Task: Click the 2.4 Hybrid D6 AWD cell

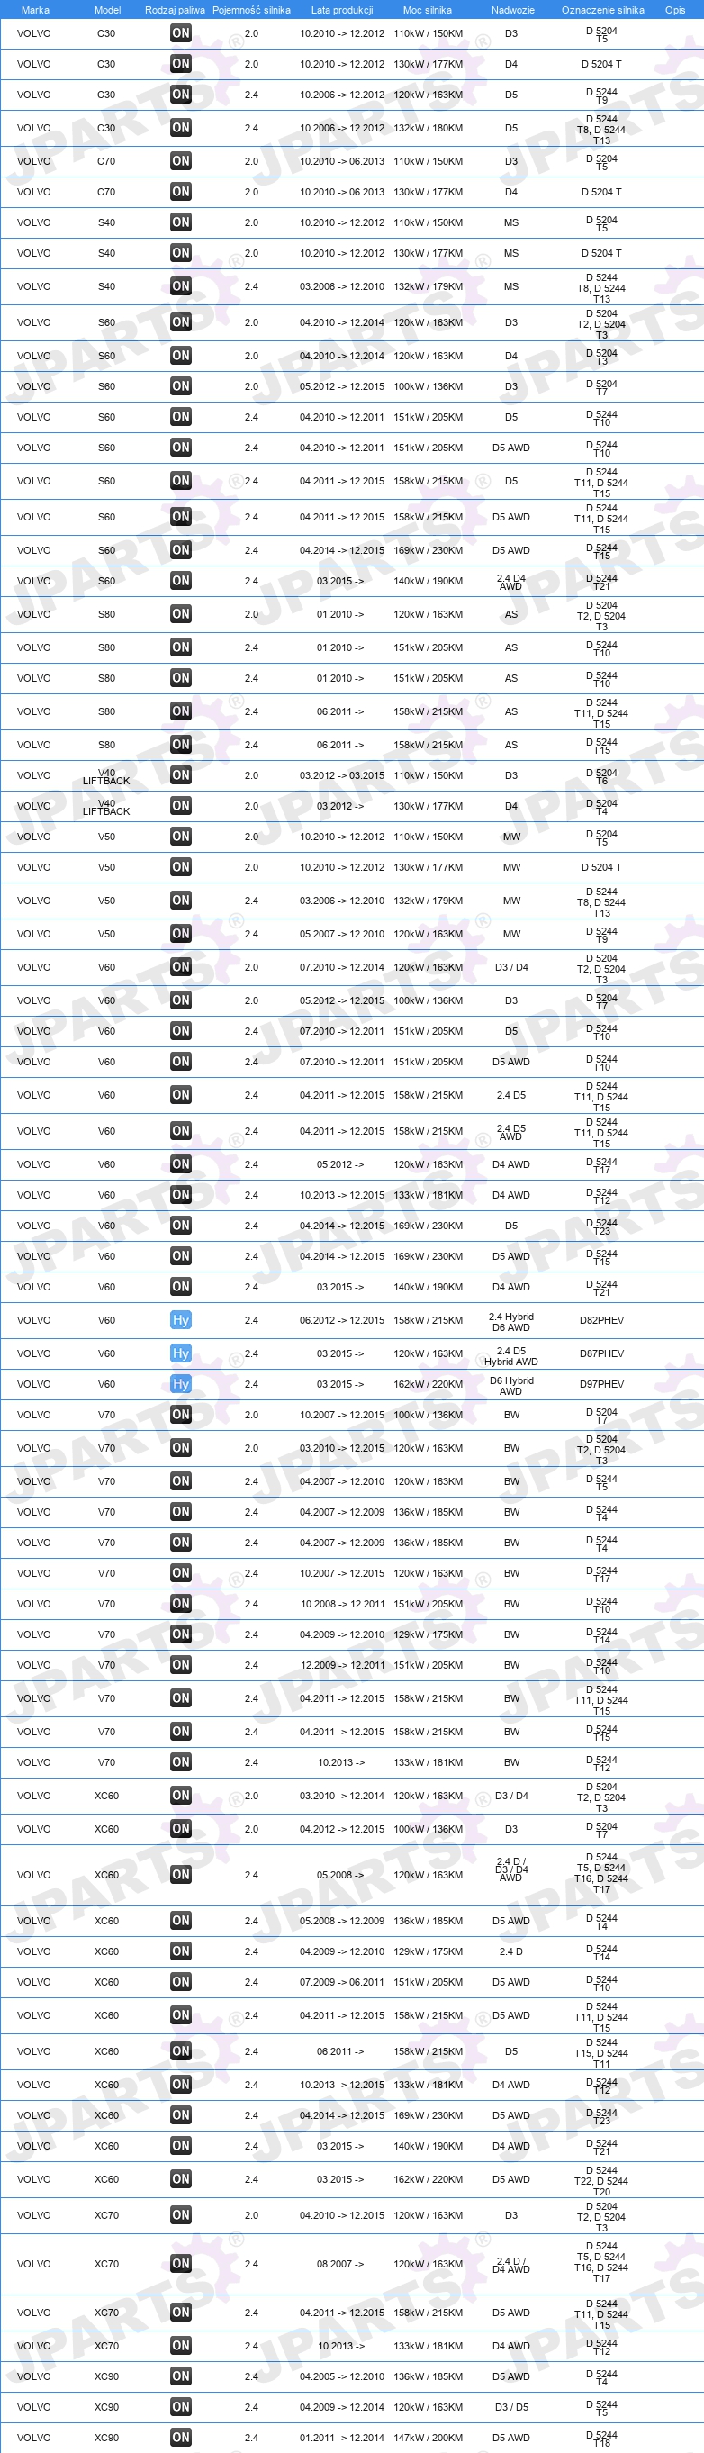Action: (x=510, y=1322)
